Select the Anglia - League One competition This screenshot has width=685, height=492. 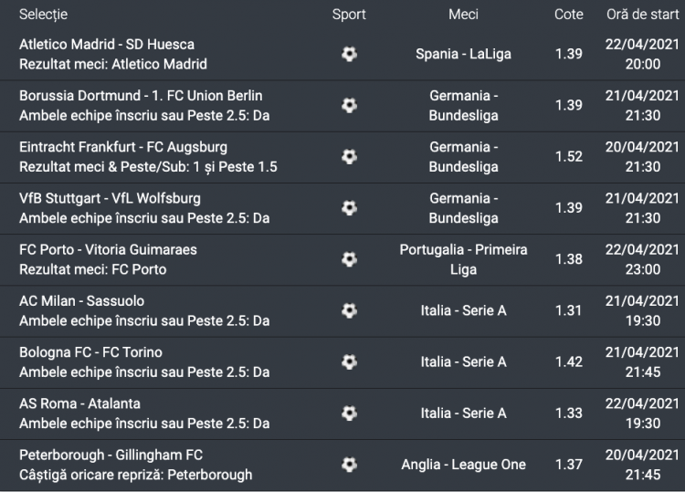pyautogui.click(x=463, y=465)
